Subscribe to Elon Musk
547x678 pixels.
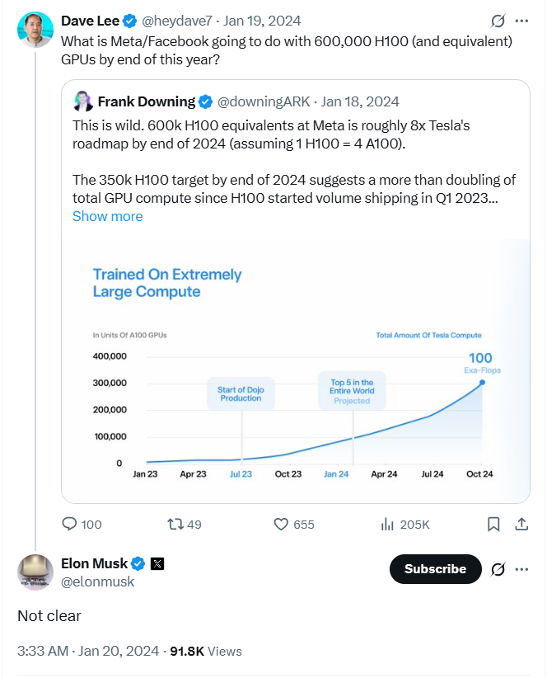(435, 569)
